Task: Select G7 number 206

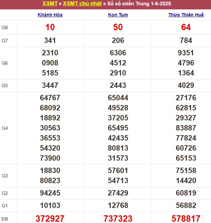Action: [x=118, y=40]
